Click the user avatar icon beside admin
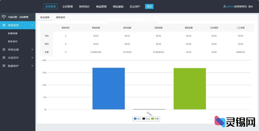 (x=224, y=6)
